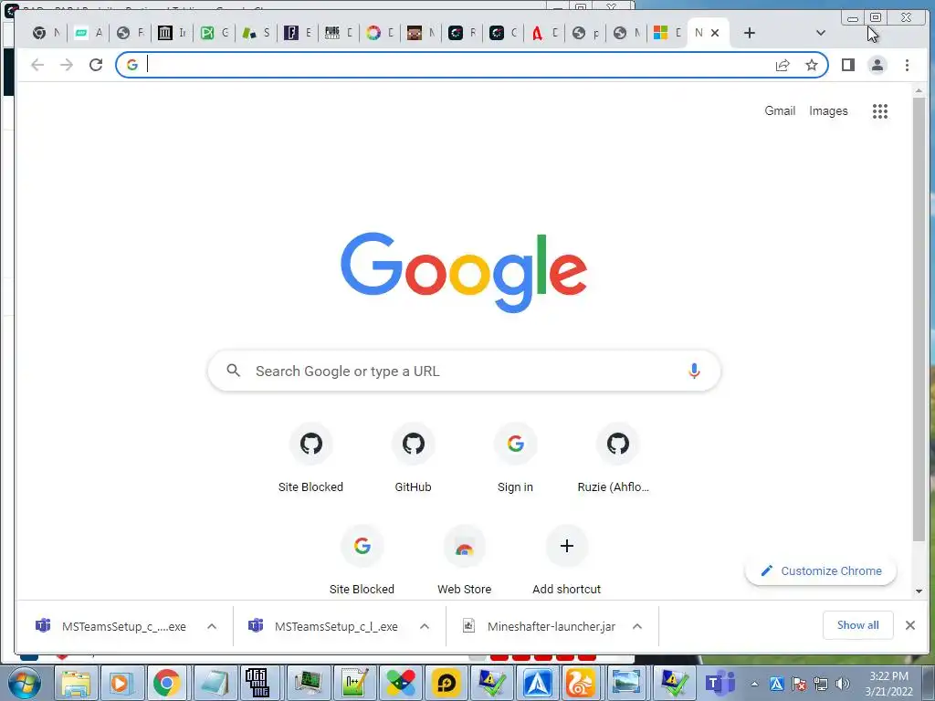Click Show all downloads button
The width and height of the screenshot is (935, 701).
point(858,624)
